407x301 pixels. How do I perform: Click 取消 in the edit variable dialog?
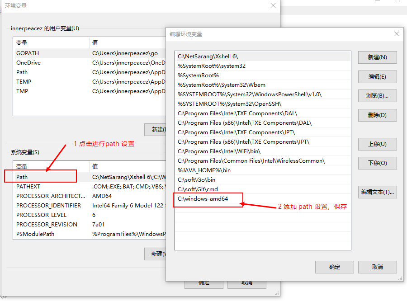[x=377, y=267]
